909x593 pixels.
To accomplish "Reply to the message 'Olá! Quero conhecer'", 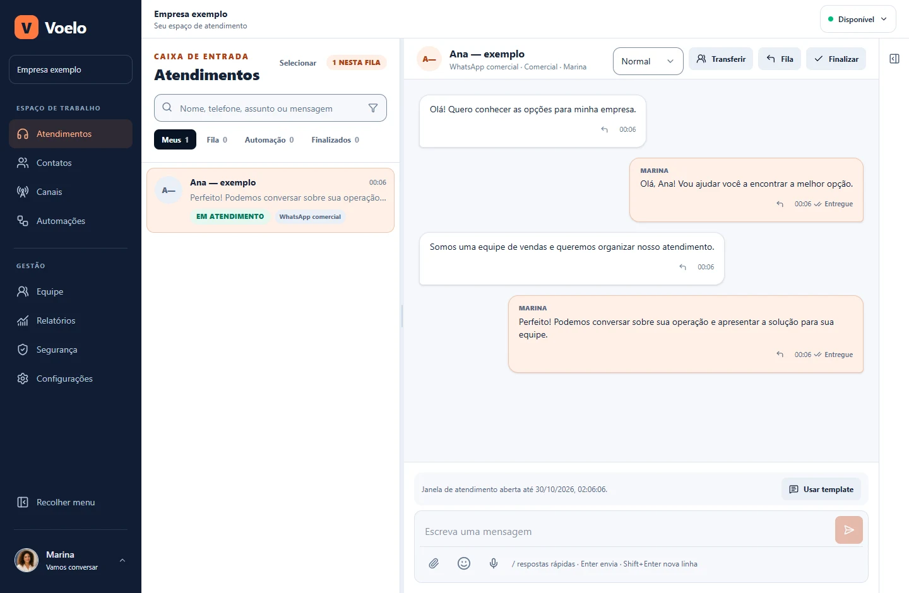I will coord(605,129).
